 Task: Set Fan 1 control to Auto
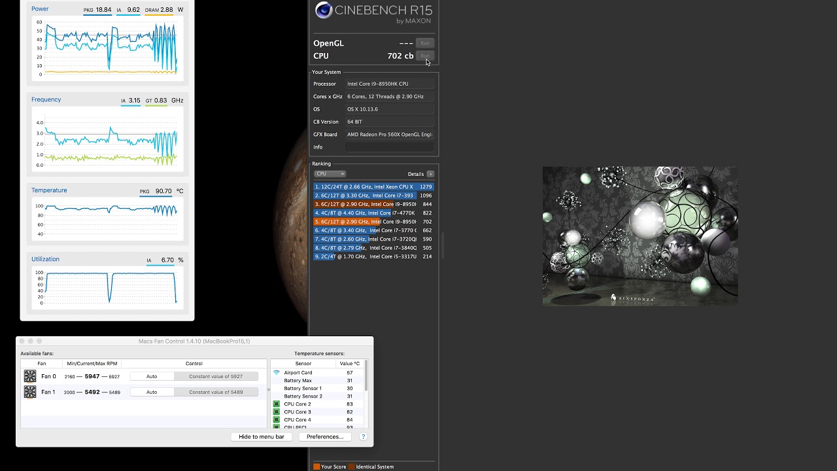(152, 392)
